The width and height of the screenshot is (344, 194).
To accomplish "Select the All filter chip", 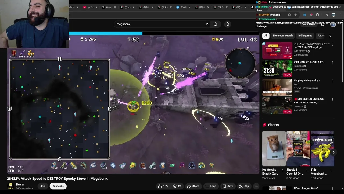I will coord(266,36).
